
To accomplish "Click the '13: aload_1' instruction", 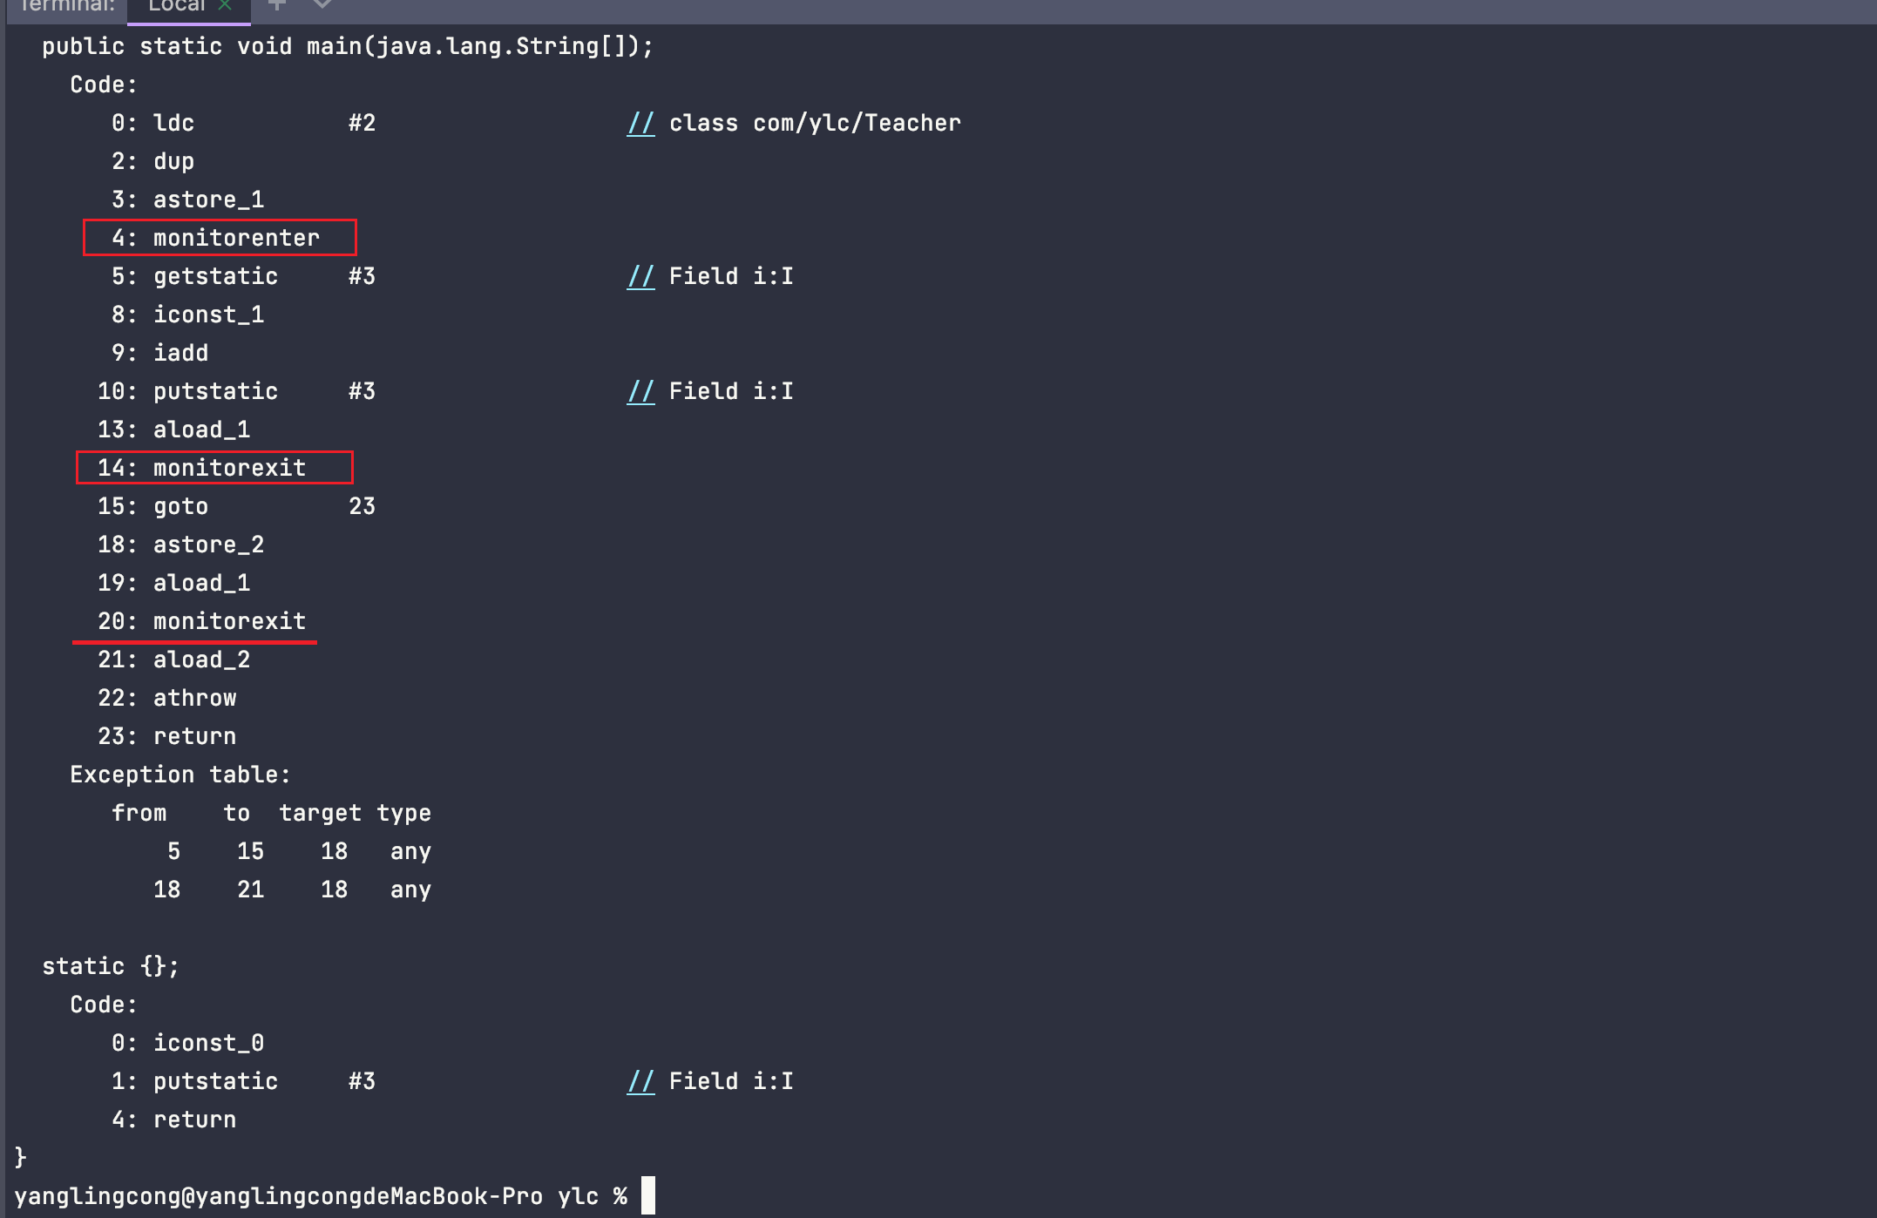I will click(173, 430).
